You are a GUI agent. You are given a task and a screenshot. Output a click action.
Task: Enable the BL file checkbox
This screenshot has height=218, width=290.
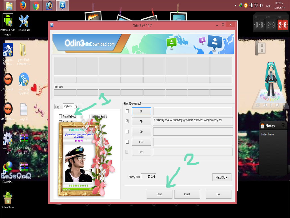[127, 111]
